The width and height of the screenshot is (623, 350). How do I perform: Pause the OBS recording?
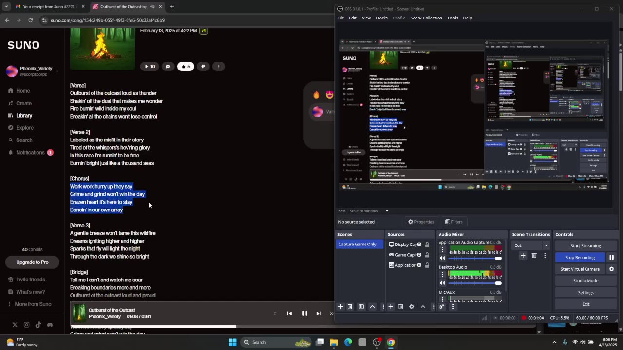(612, 258)
